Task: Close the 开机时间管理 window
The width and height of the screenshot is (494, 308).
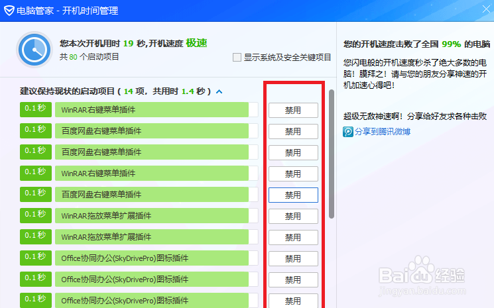Action: [x=486, y=9]
